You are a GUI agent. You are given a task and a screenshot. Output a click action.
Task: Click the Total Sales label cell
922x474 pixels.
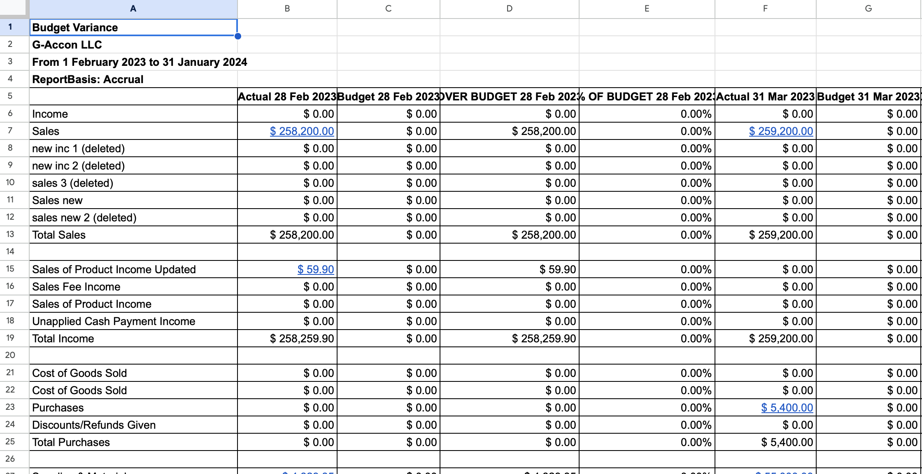click(133, 235)
